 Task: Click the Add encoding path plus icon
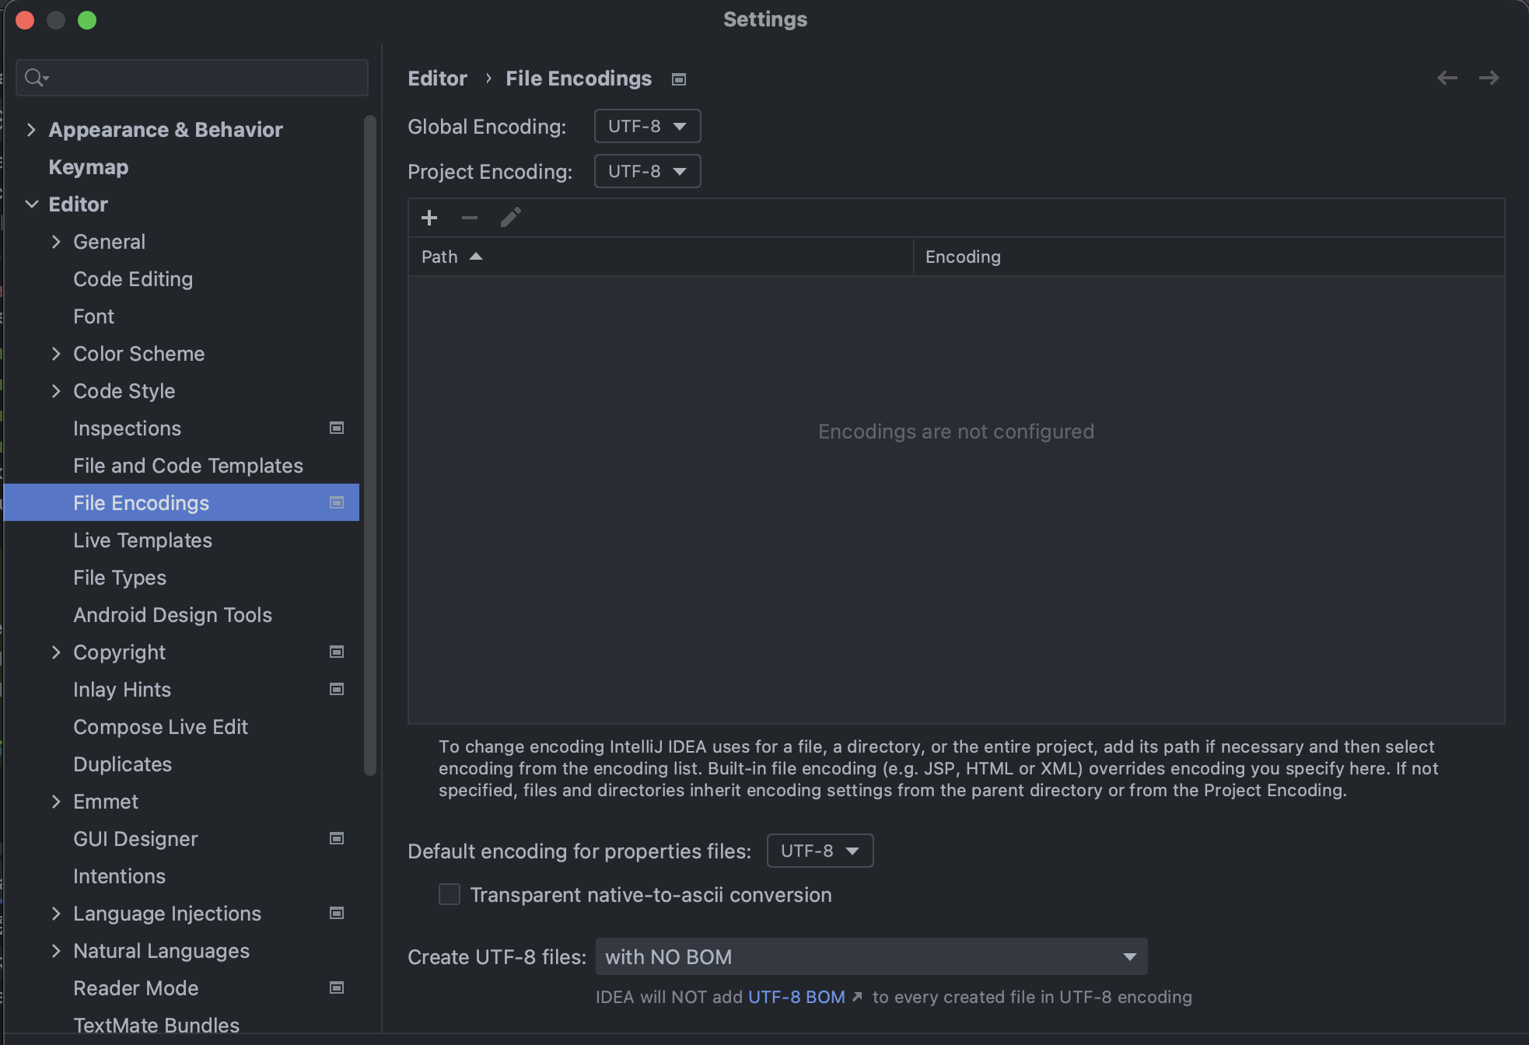(429, 218)
